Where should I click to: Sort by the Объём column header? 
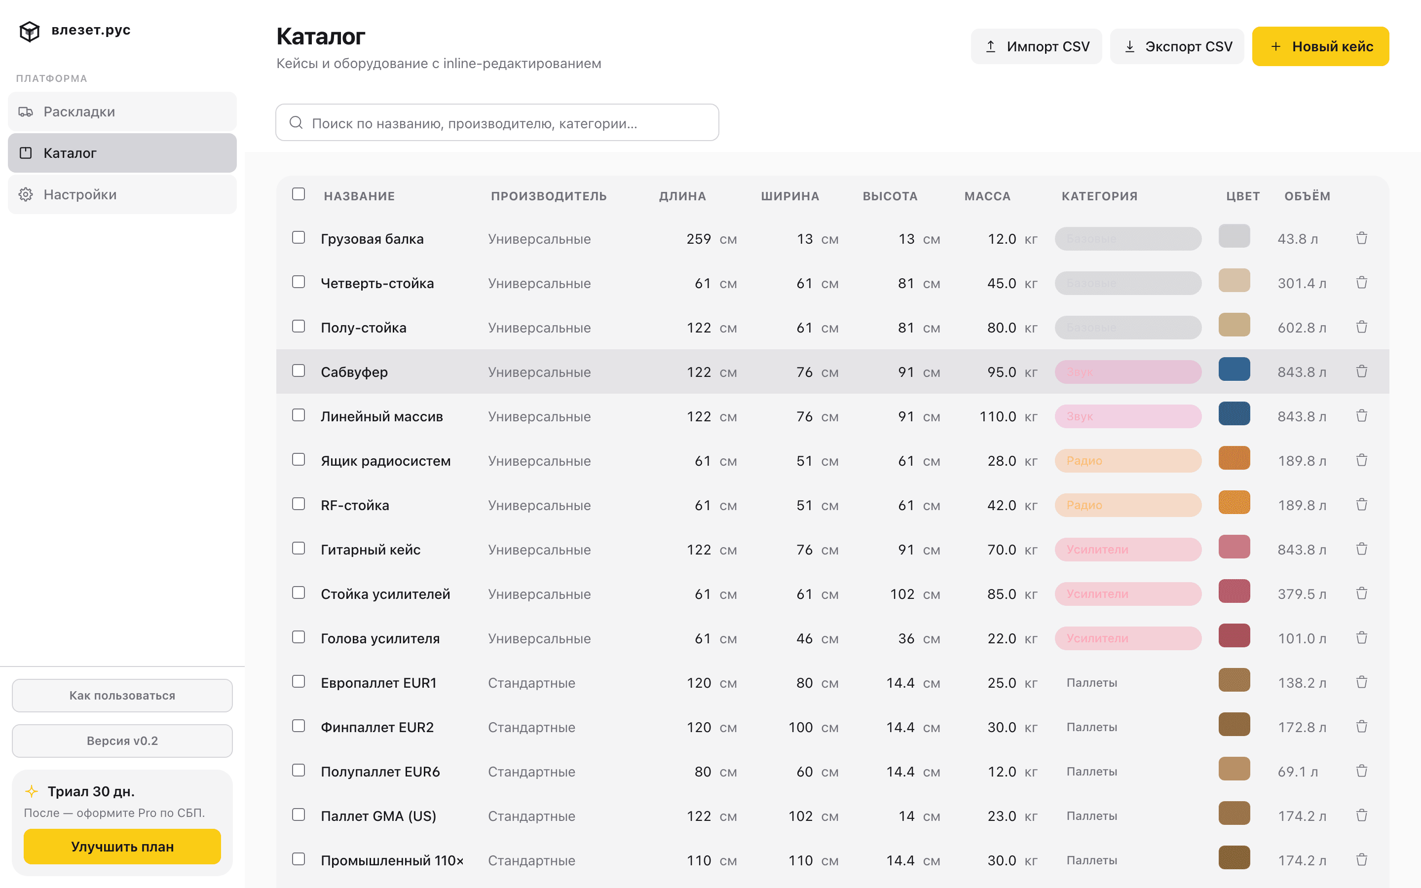(1307, 196)
